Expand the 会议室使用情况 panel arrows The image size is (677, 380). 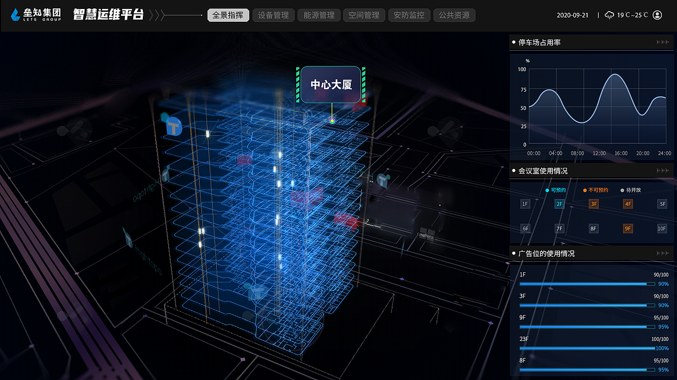662,170
